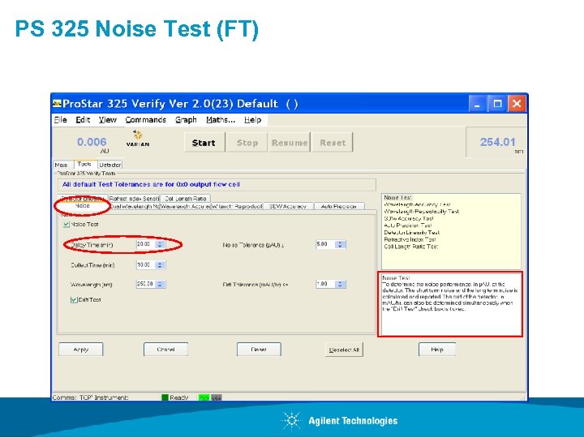Adjust the Collect Time spinner arrows
Image resolution: width=584 pixels, height=438 pixels.
160,264
